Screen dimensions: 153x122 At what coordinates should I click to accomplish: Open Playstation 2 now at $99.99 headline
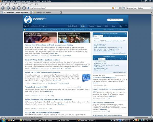[36, 87]
